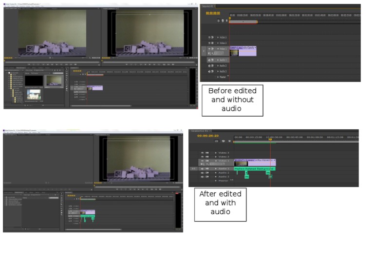The width and height of the screenshot is (374, 265).
Task: Click the Snap icon in the bottom-right timeline
Action: point(216,141)
